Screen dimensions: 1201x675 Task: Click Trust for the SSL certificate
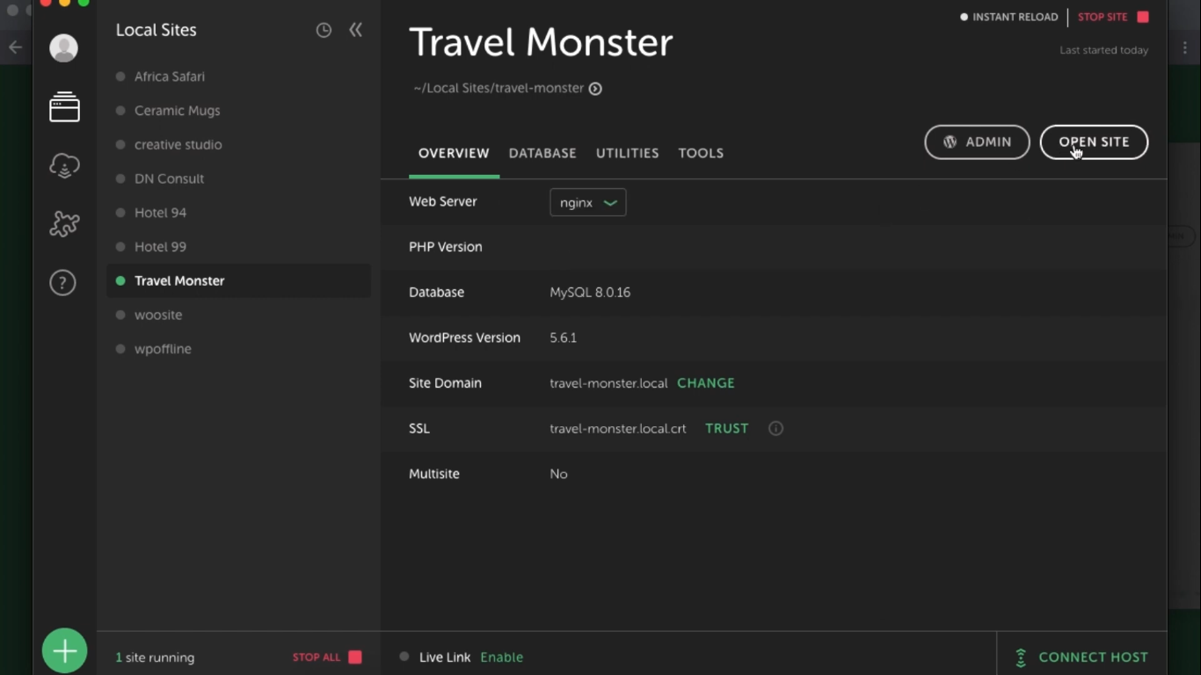pyautogui.click(x=727, y=429)
